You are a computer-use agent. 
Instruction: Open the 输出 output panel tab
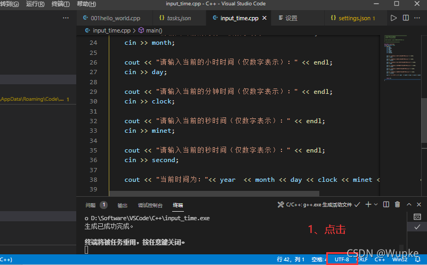(122, 205)
